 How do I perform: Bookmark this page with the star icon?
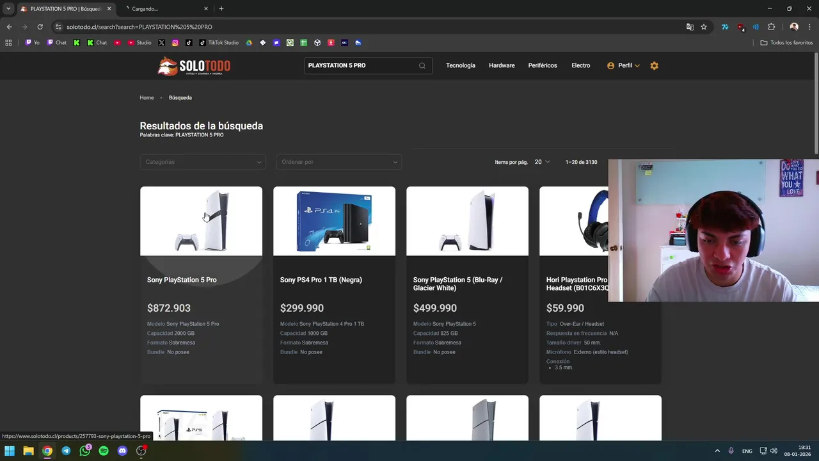704,27
